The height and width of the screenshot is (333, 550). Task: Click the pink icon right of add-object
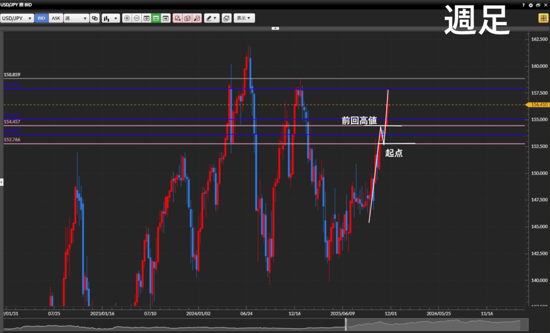187,18
